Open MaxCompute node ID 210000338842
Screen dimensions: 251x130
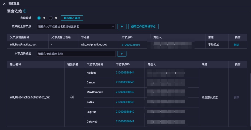click(125, 92)
